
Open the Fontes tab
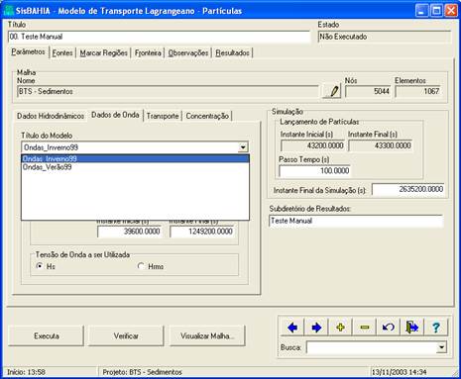62,52
